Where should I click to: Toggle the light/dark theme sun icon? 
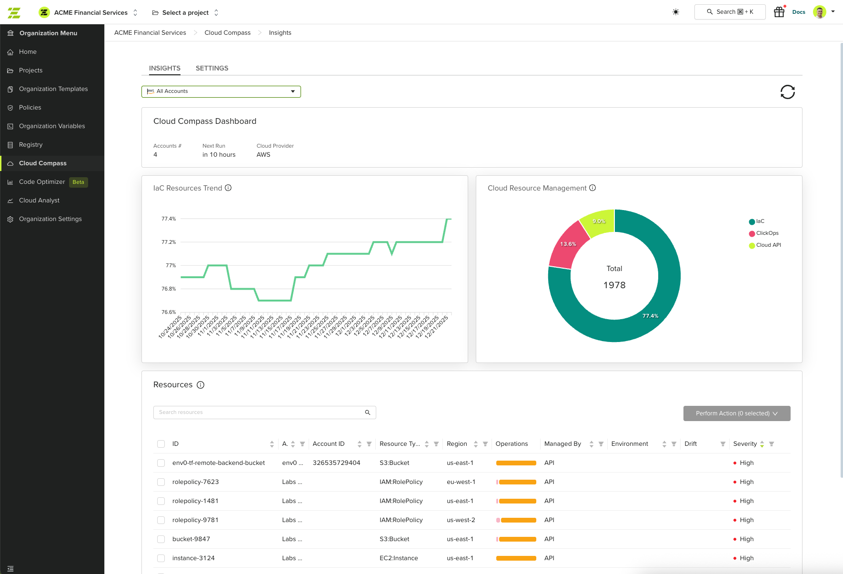point(675,12)
